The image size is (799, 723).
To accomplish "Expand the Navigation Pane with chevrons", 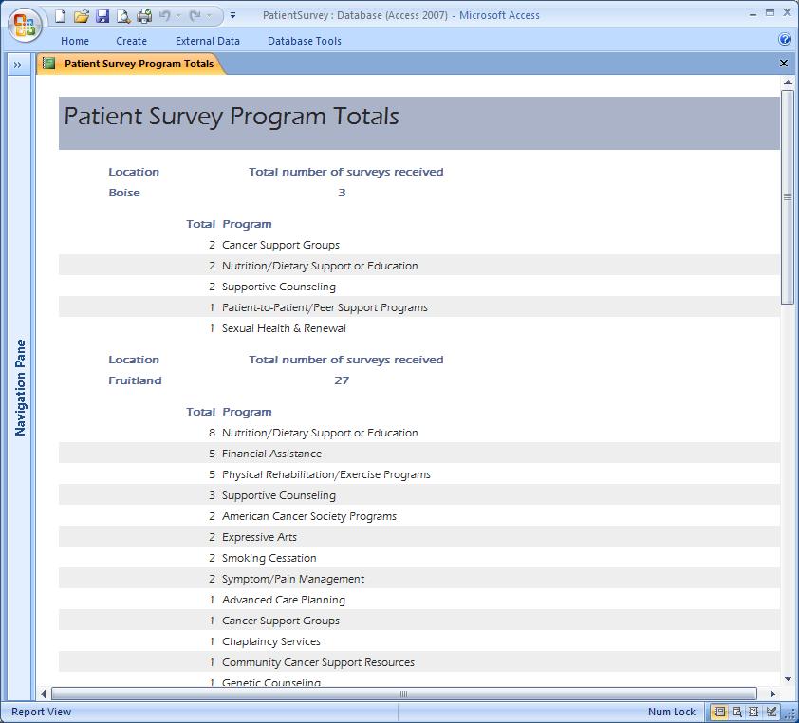I will click(x=18, y=65).
